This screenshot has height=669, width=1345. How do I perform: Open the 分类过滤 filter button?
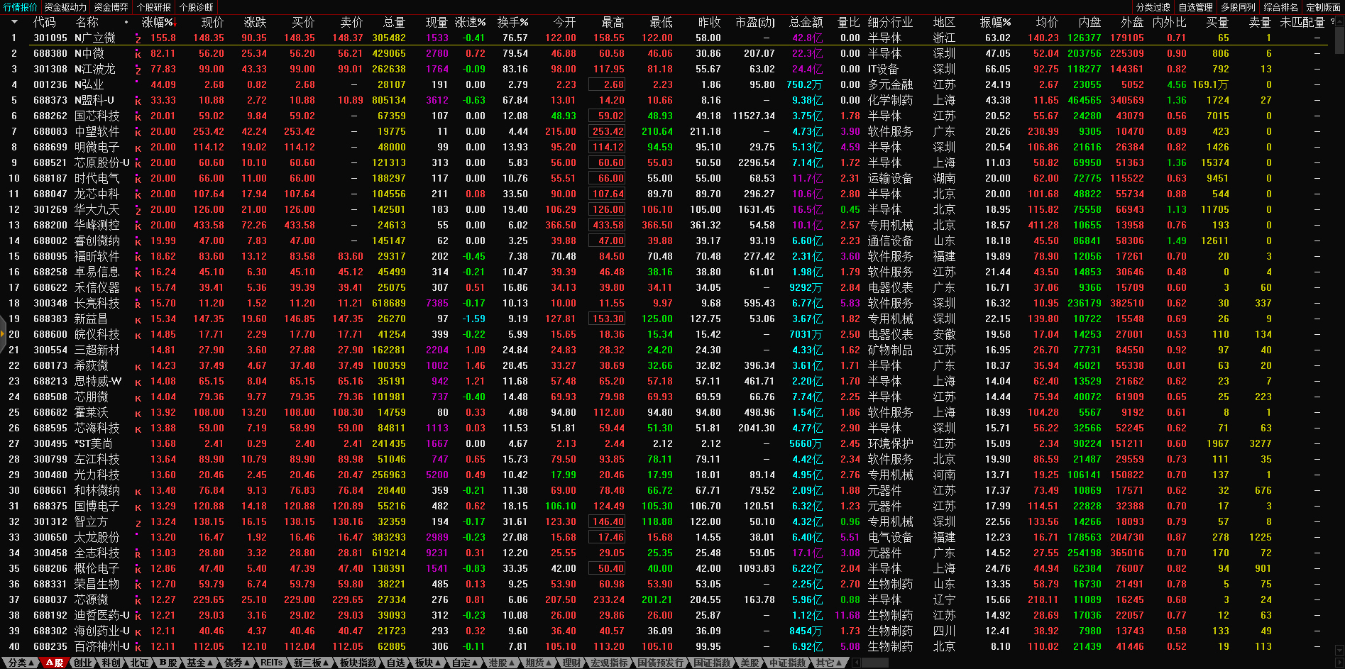coord(1153,7)
